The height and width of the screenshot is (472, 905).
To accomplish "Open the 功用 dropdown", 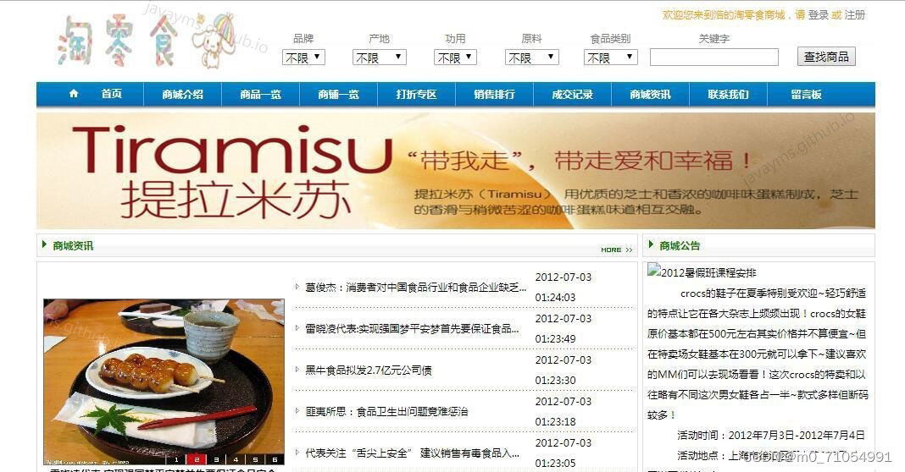I will pos(455,58).
